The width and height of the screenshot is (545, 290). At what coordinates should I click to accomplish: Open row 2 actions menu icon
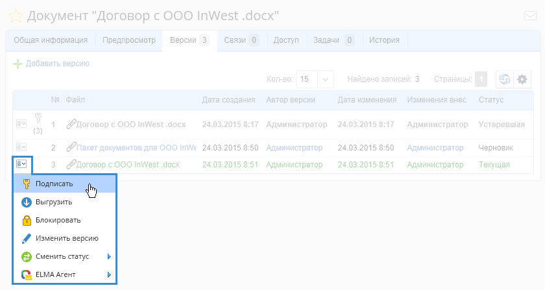click(21, 148)
